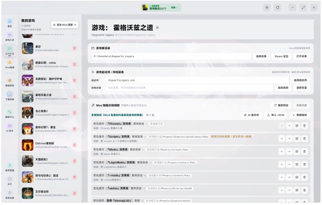
Task: Edit the Mods 文件夹 rule
Action: pos(297,152)
